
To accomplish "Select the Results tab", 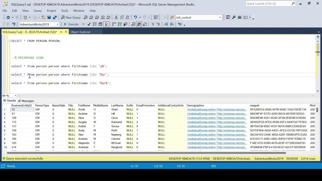I will [9, 101].
